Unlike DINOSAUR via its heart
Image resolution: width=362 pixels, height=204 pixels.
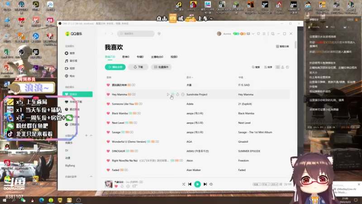(108, 151)
